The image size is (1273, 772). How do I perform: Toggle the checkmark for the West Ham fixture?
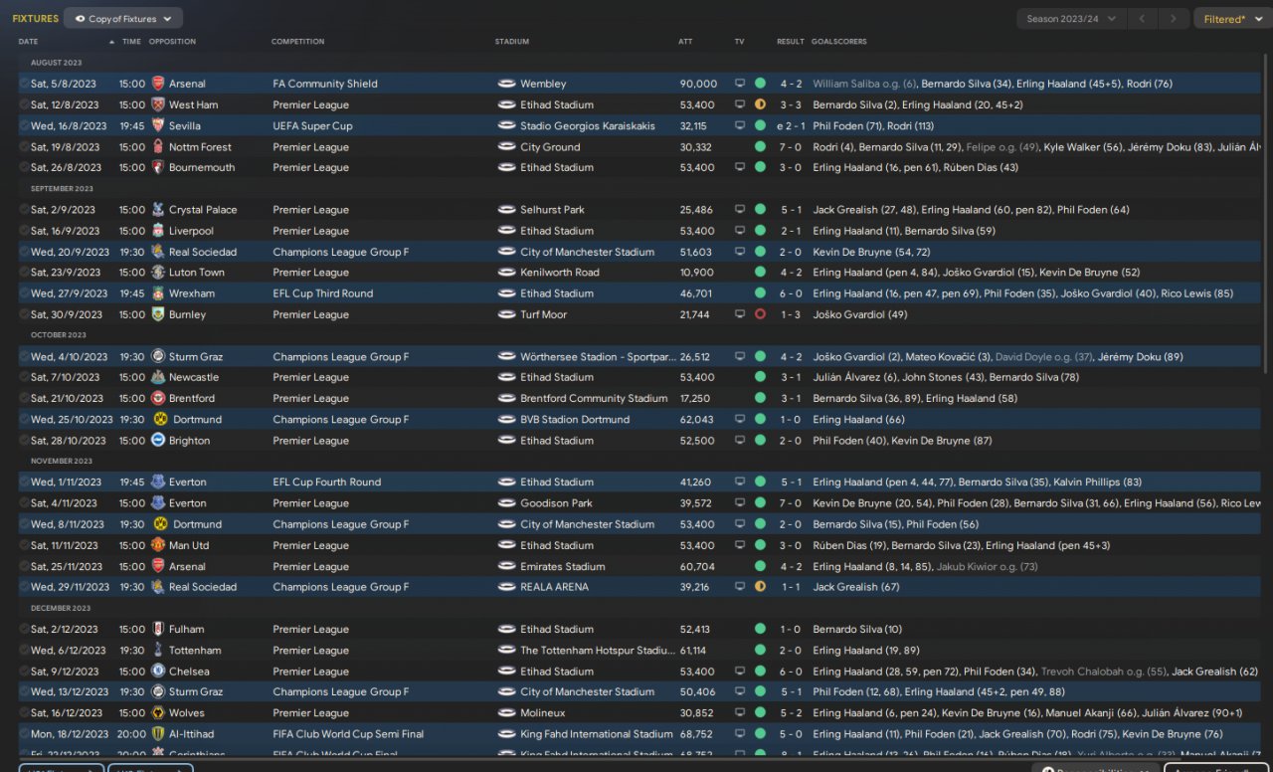click(x=24, y=104)
